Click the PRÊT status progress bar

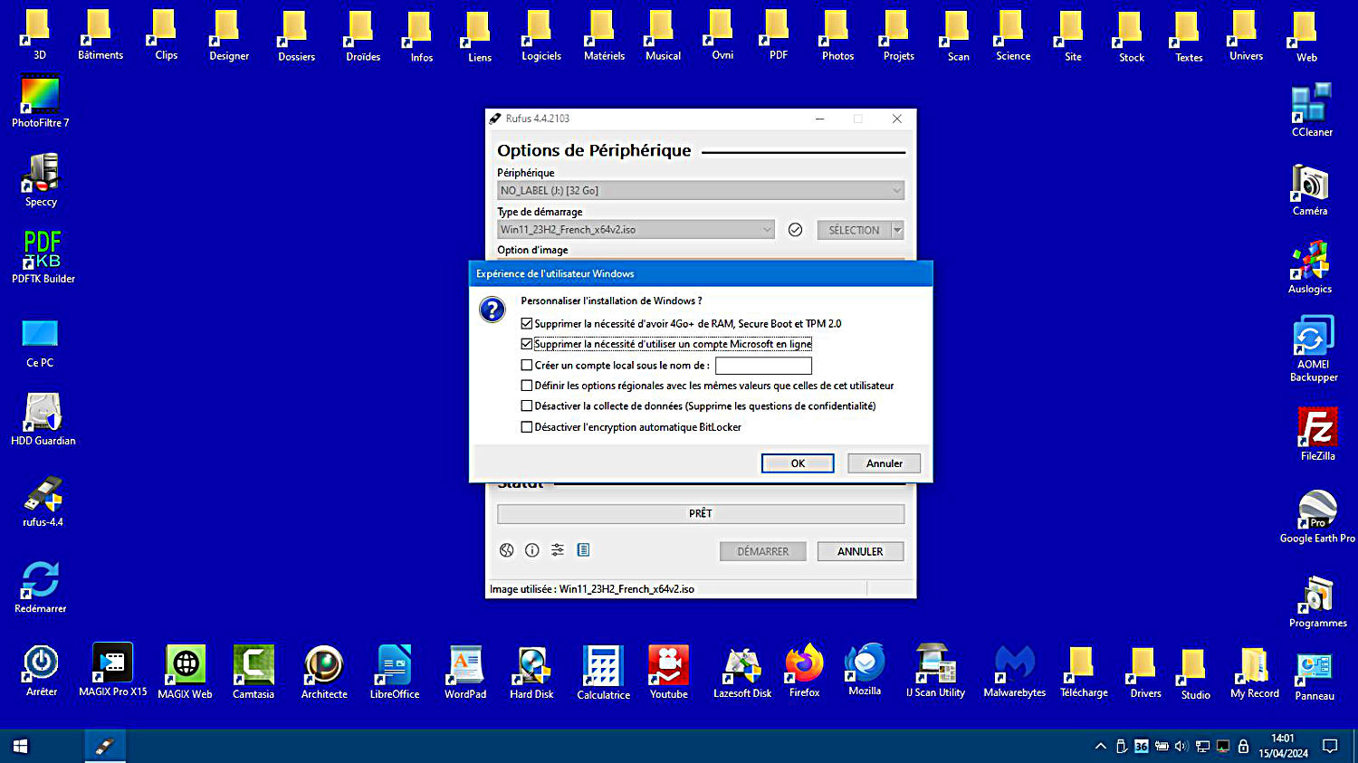701,513
